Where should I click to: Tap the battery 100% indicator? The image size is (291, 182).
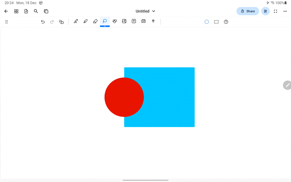281,3
